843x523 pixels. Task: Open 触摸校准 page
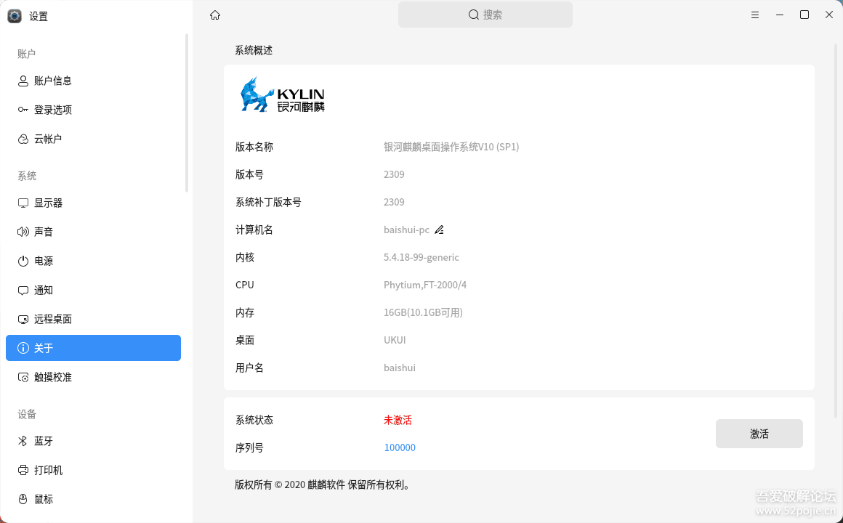(94, 377)
